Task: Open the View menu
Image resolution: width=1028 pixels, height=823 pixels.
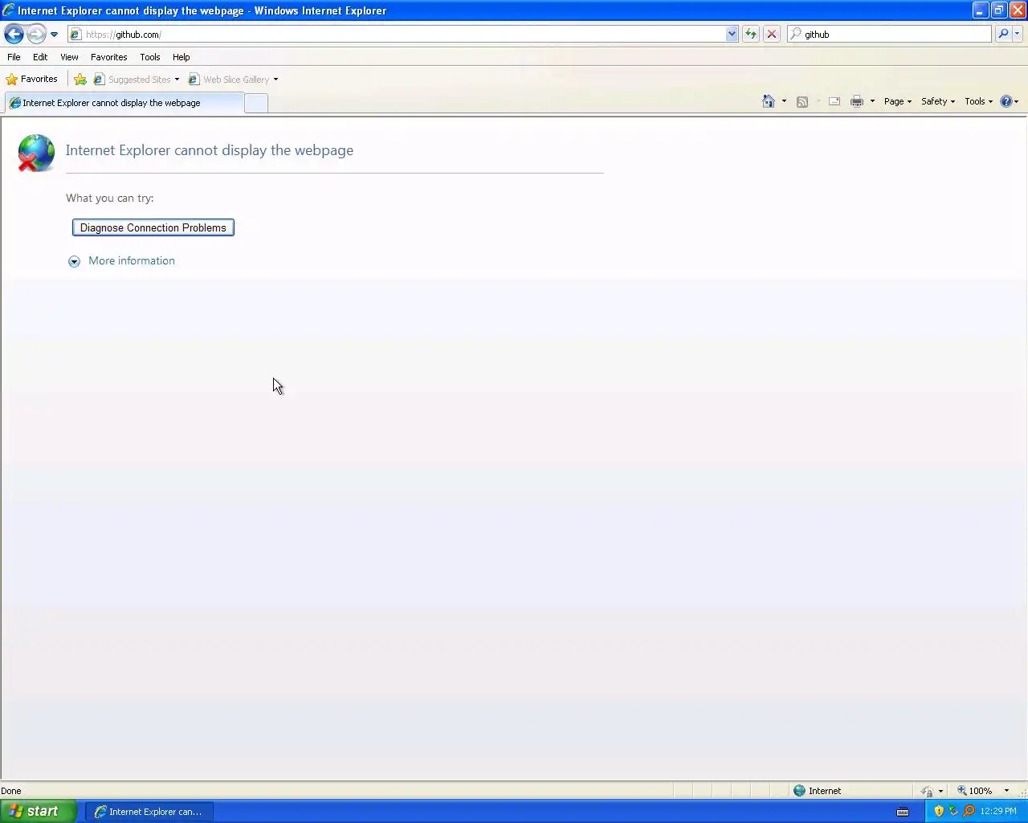Action: point(69,57)
